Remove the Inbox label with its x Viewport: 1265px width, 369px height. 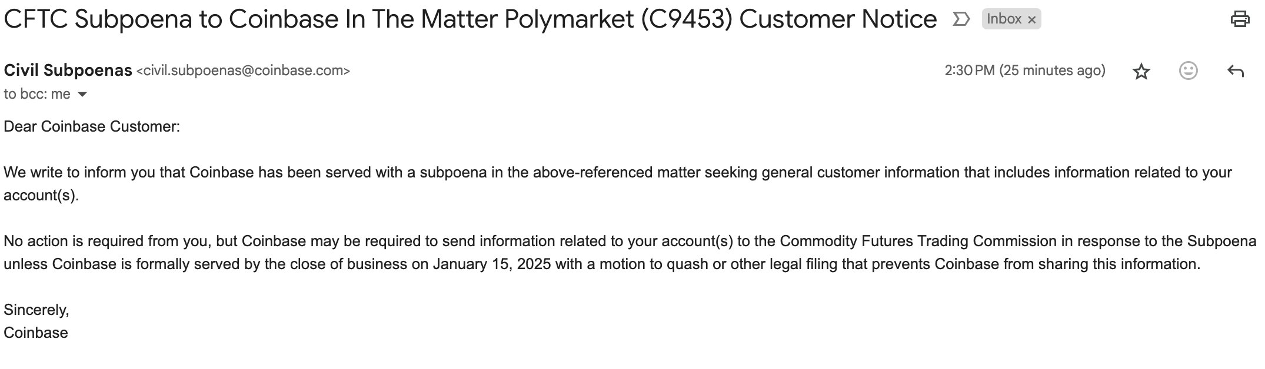pyautogui.click(x=1031, y=20)
